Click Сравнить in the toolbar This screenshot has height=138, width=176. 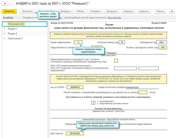[x=144, y=11]
